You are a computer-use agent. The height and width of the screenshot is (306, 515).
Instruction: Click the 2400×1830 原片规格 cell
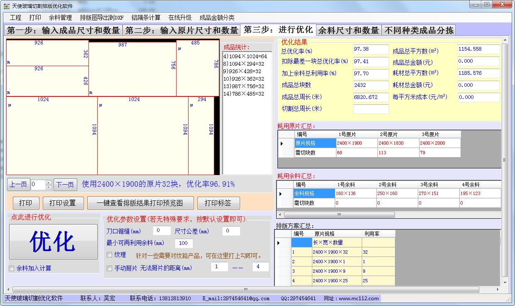[x=398, y=143]
